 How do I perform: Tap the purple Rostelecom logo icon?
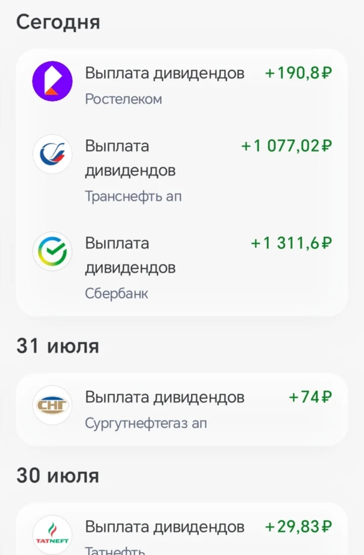click(52, 81)
